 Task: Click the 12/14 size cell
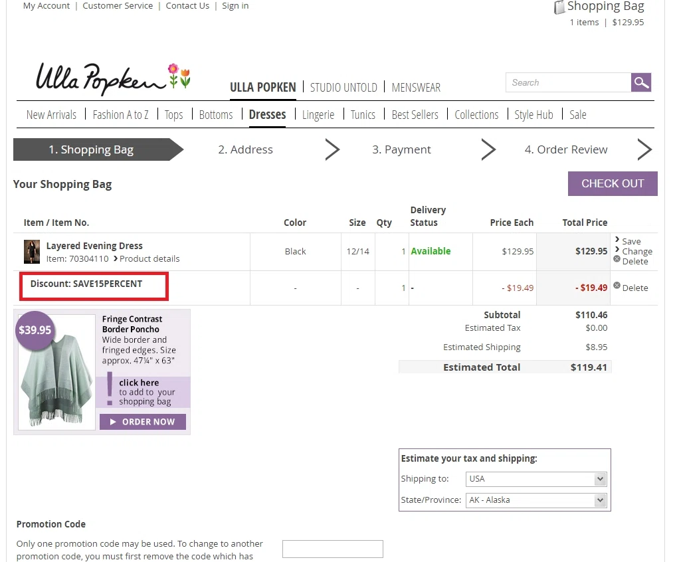pos(357,252)
